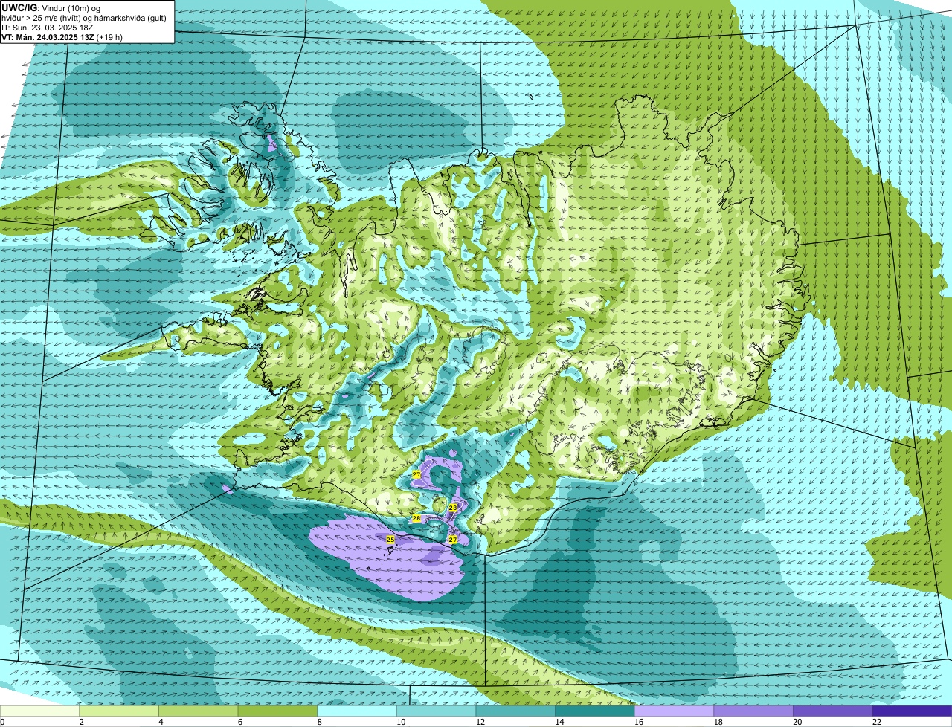Viewport: 952px width, 727px height.
Task: Click the yellow 25 gust marker over the islands
Action: [x=390, y=540]
